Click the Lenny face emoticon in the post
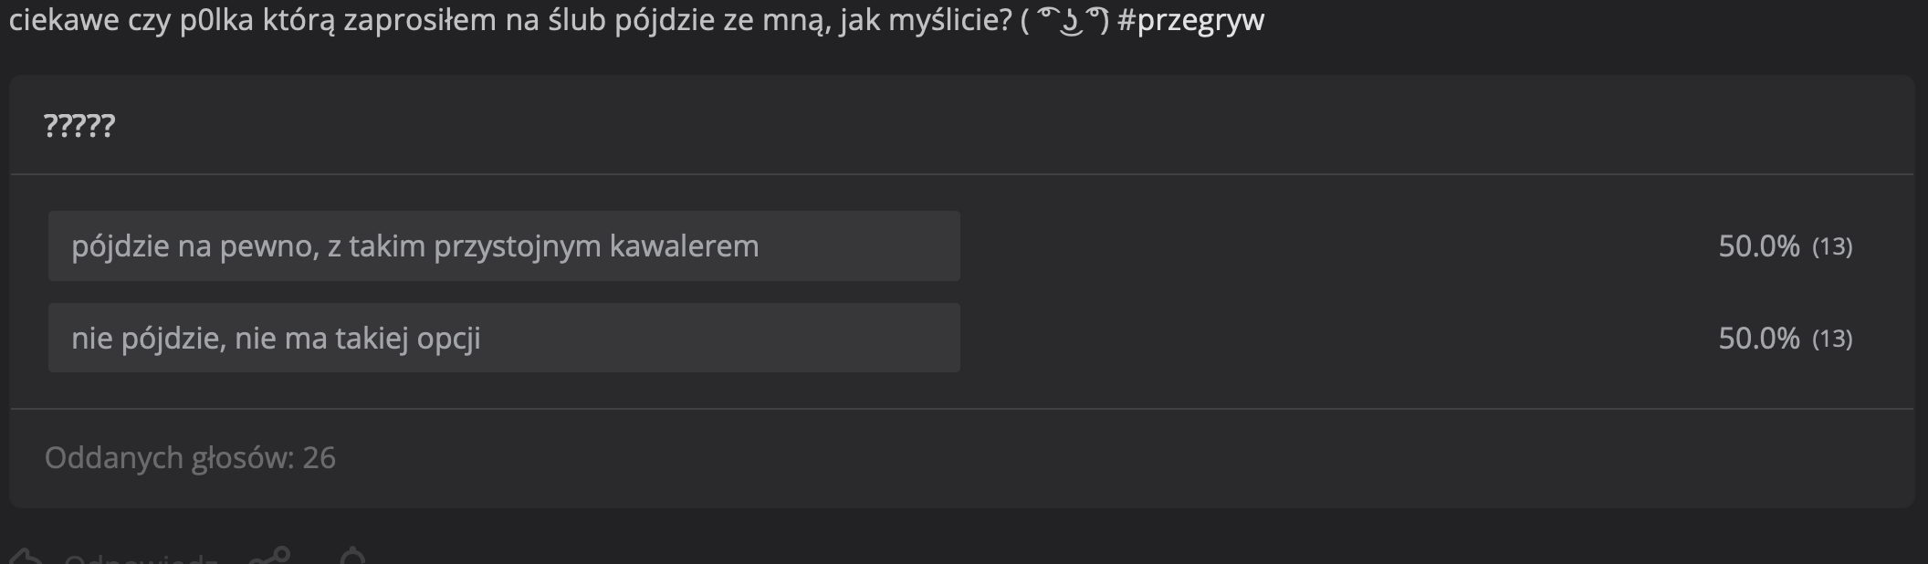Screen dimensions: 1928x564 coord(1064,20)
